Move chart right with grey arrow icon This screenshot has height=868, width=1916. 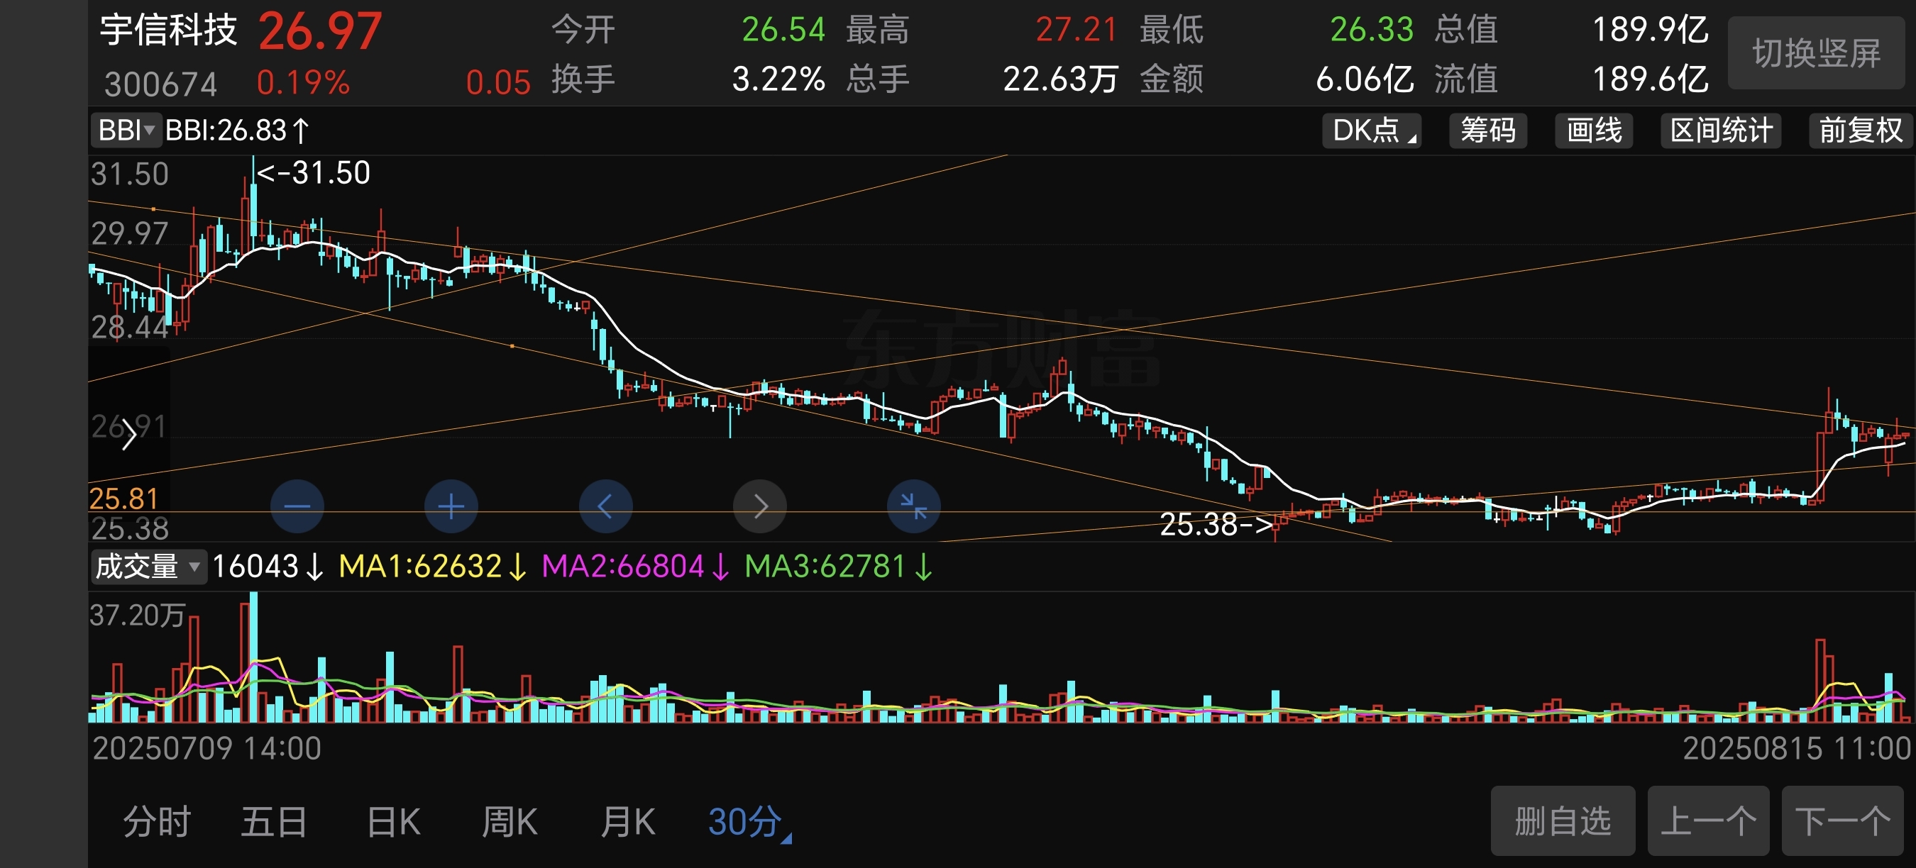(759, 507)
